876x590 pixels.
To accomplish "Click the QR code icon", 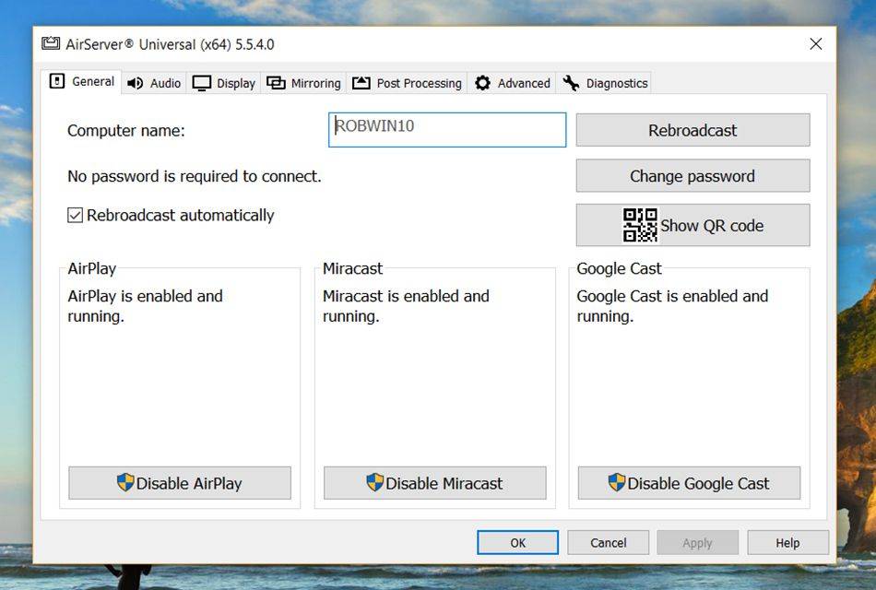I will pos(640,225).
